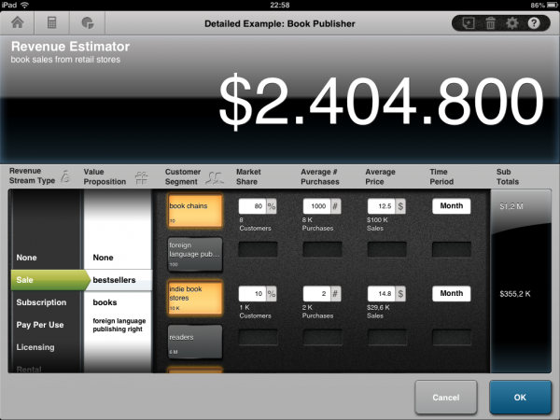Toggle the readers customer segment

194,341
